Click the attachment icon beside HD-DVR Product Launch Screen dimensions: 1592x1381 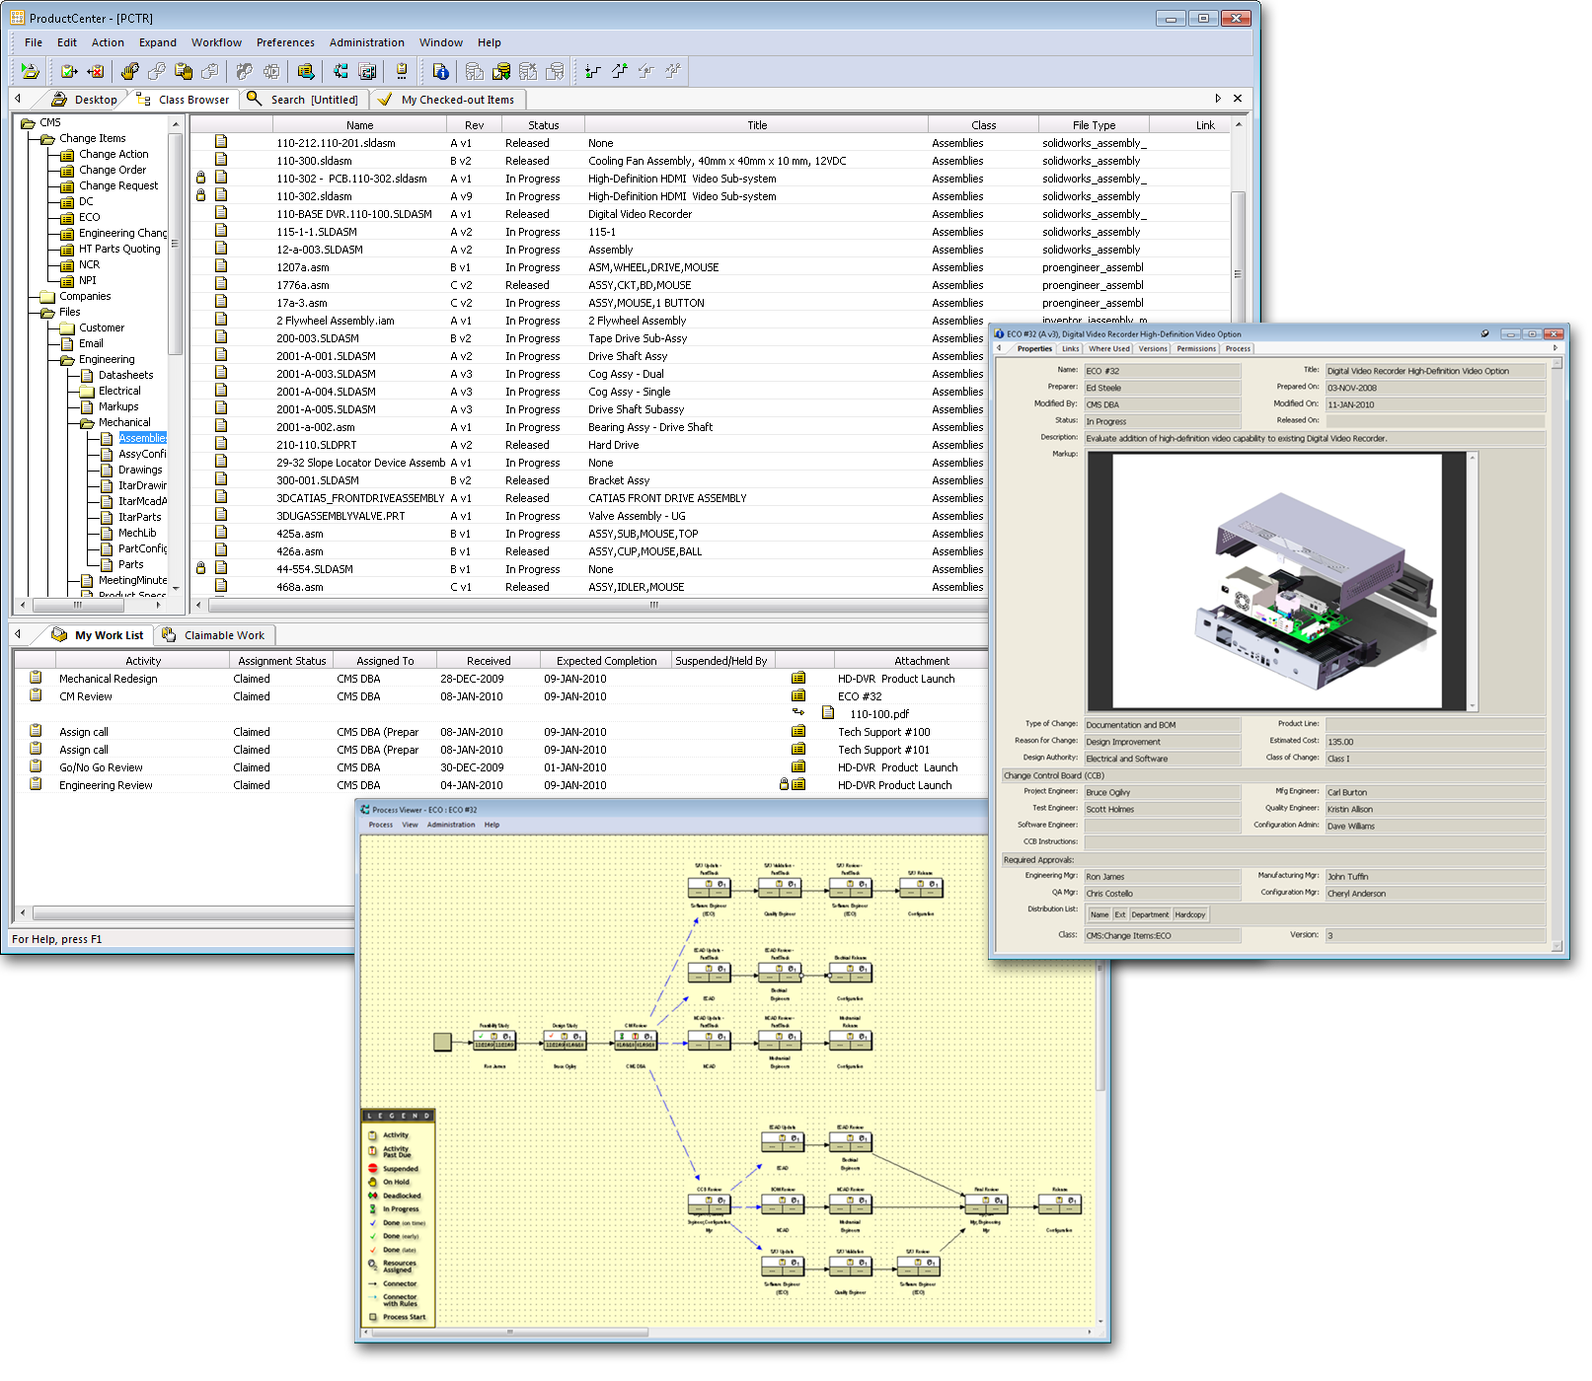pyautogui.click(x=797, y=678)
